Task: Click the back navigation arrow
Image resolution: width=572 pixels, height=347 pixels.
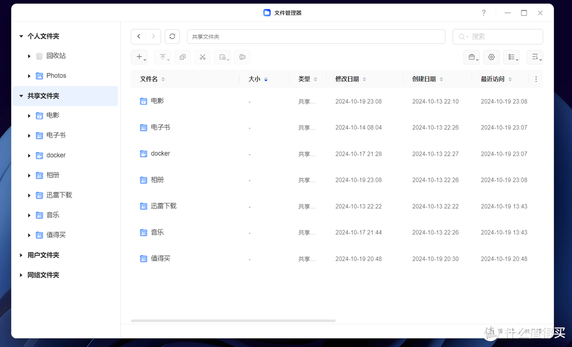Action: [139, 37]
